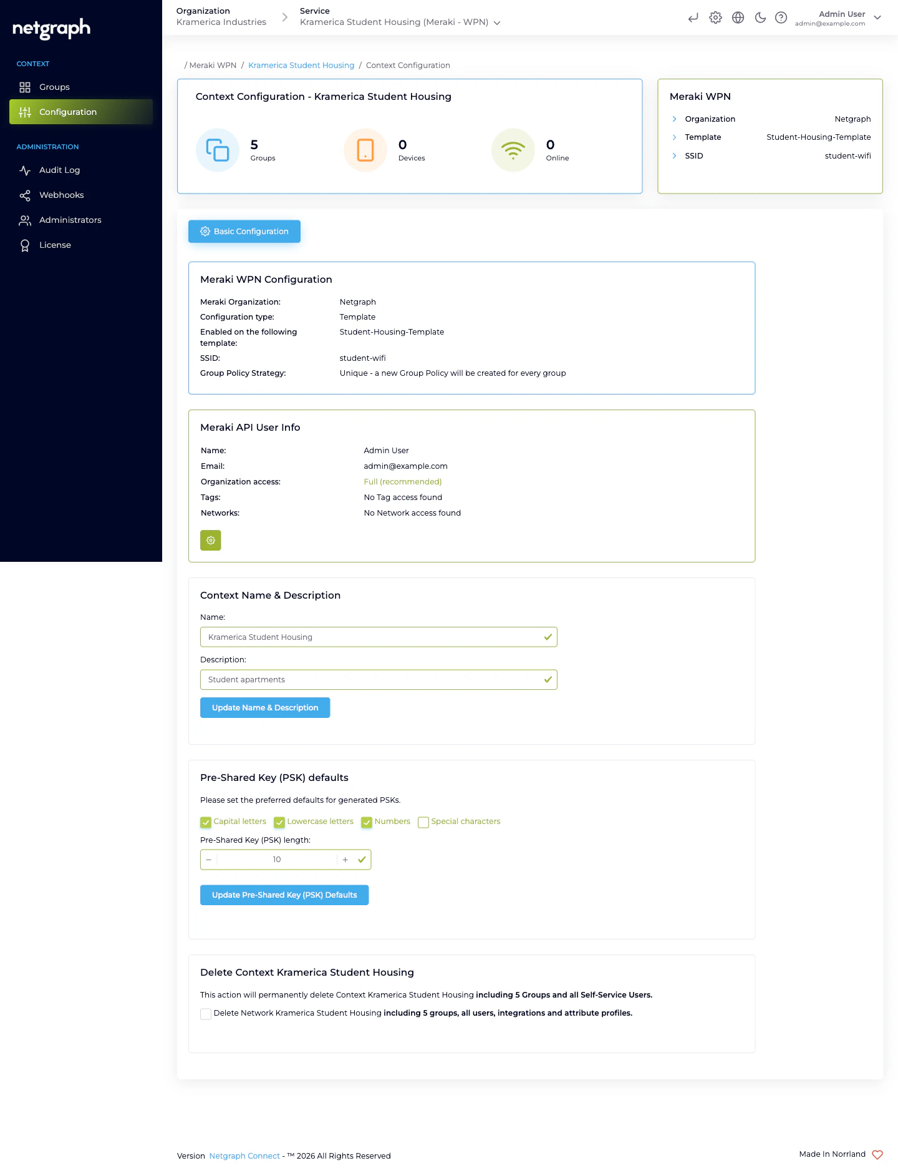Open the Audit Log page
898x1168 pixels.
81,170
